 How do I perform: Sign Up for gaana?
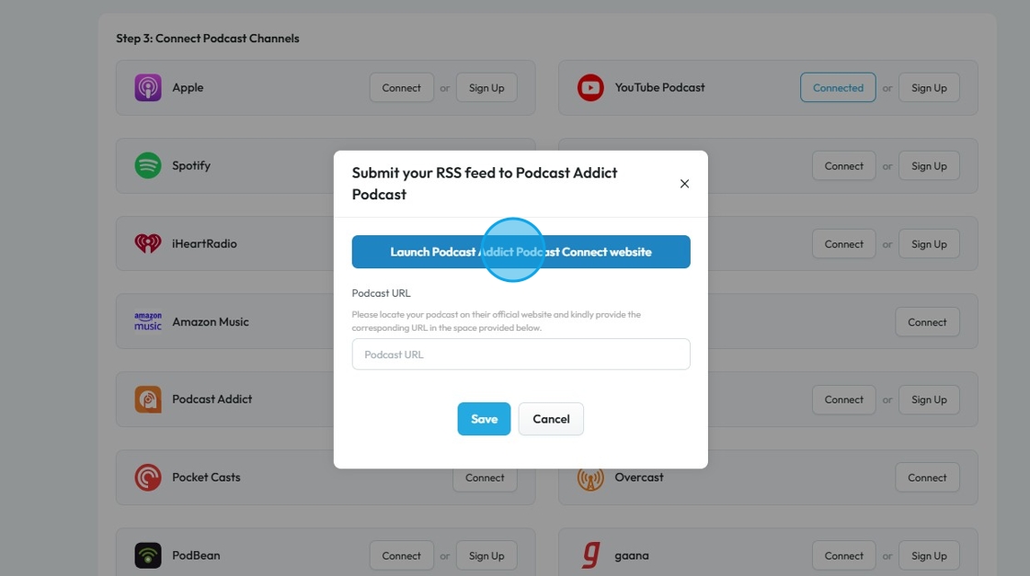click(x=929, y=556)
